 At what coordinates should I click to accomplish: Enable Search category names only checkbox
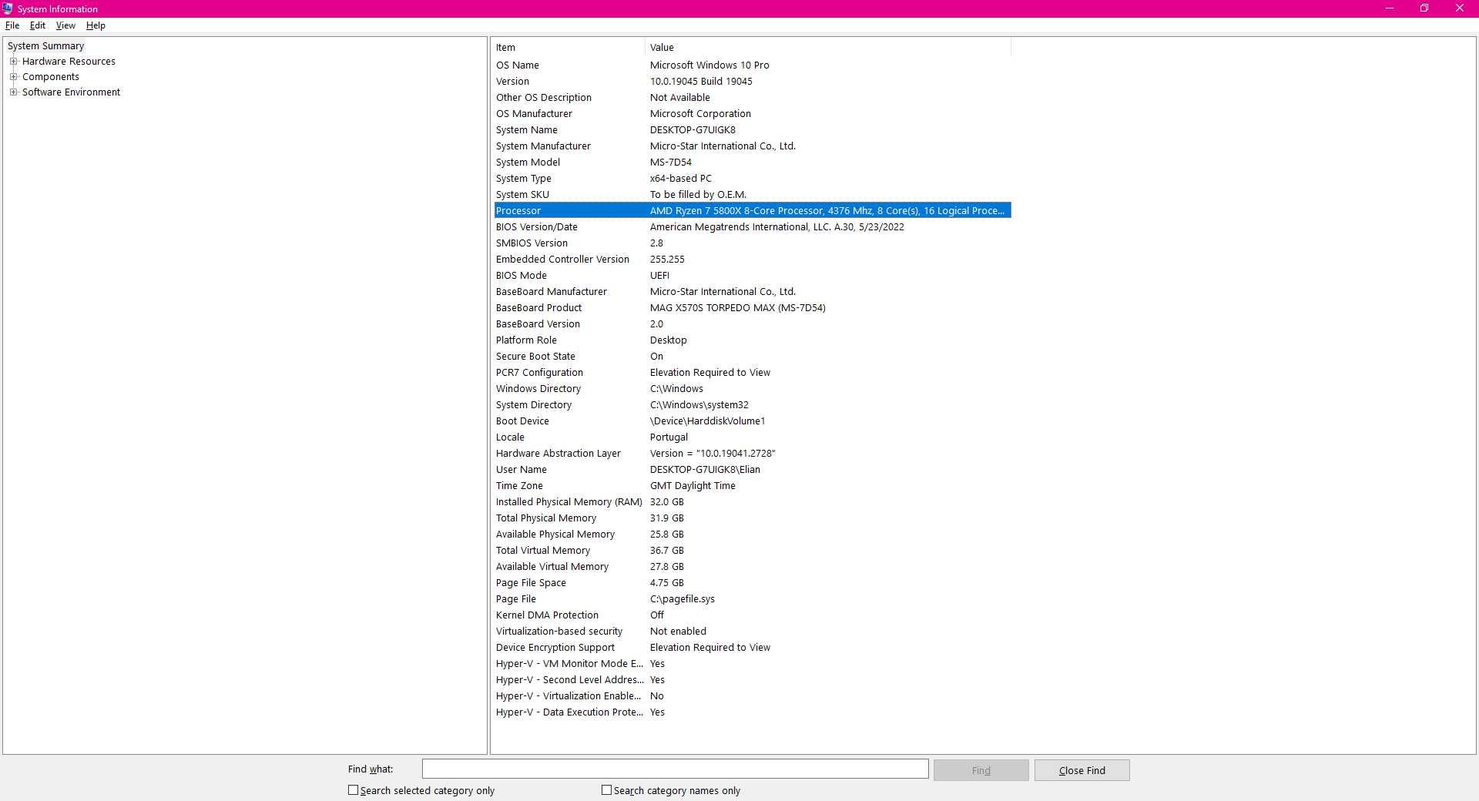pyautogui.click(x=606, y=790)
